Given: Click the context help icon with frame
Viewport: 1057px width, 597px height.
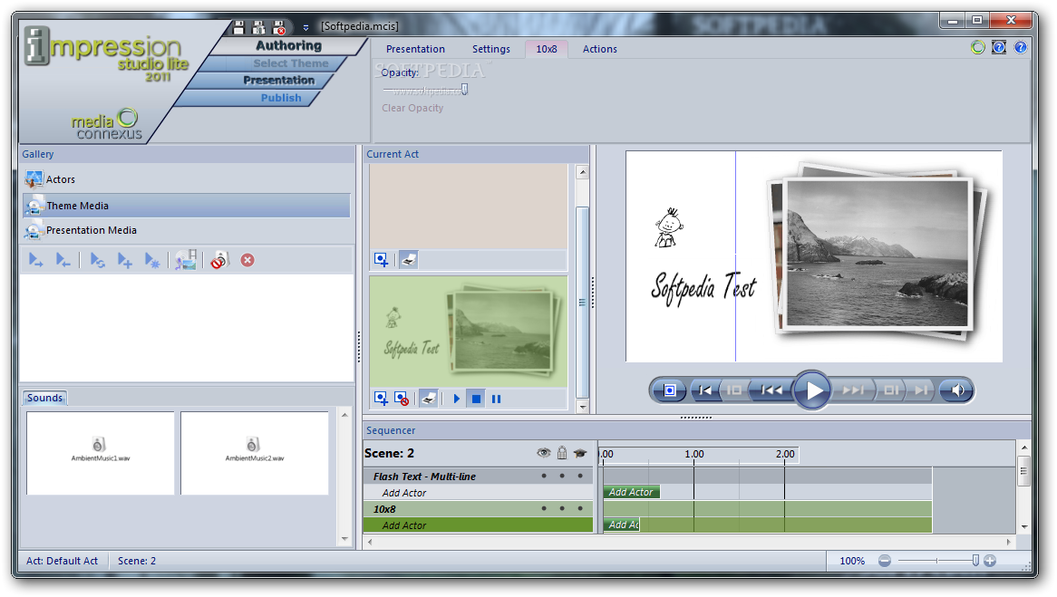Looking at the screenshot, I should coord(999,47).
